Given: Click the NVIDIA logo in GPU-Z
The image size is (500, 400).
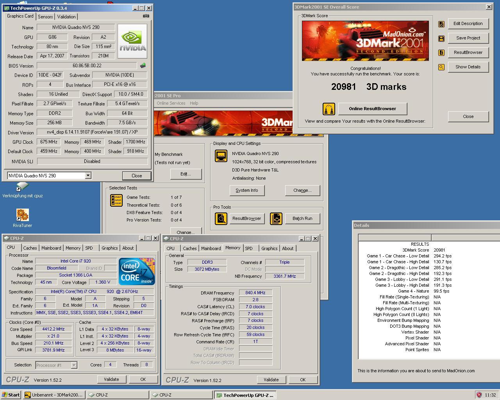Looking at the screenshot, I should point(132,41).
